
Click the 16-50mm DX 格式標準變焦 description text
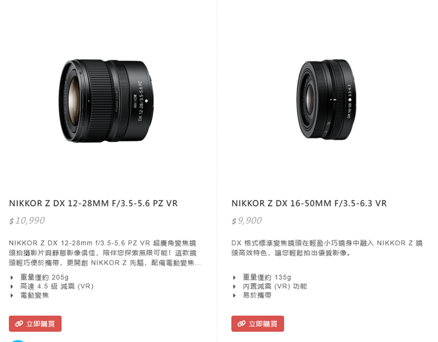pos(327,248)
